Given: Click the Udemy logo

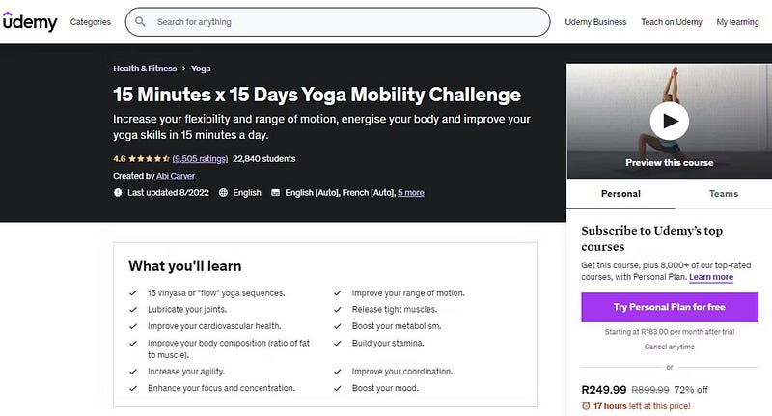Looking at the screenshot, I should (x=30, y=21).
